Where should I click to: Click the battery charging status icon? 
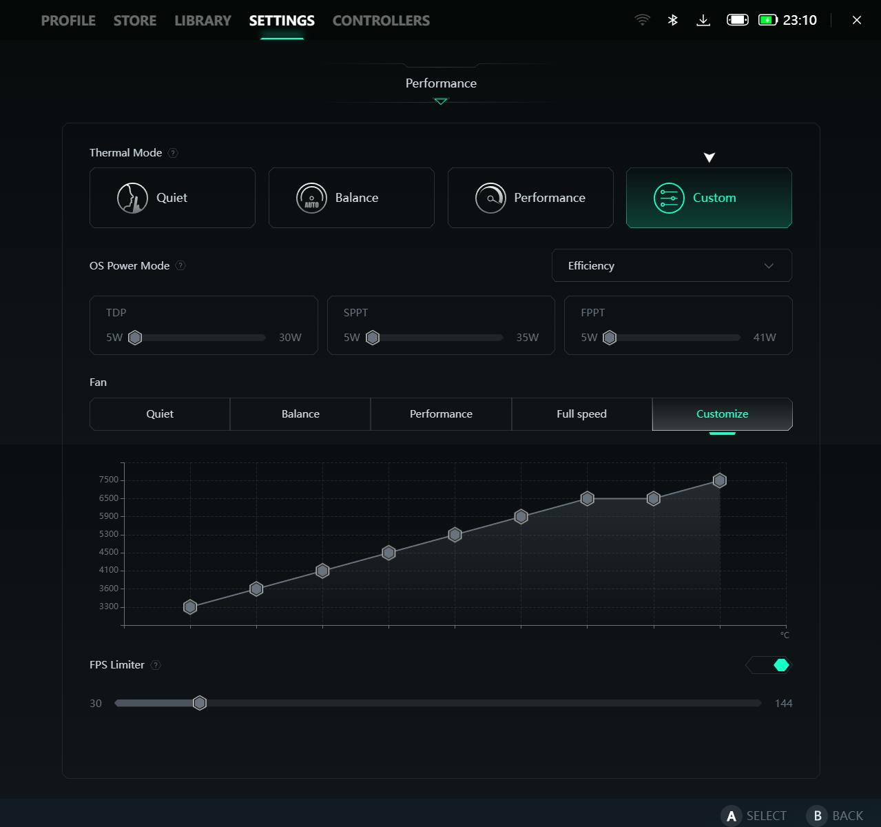point(767,20)
